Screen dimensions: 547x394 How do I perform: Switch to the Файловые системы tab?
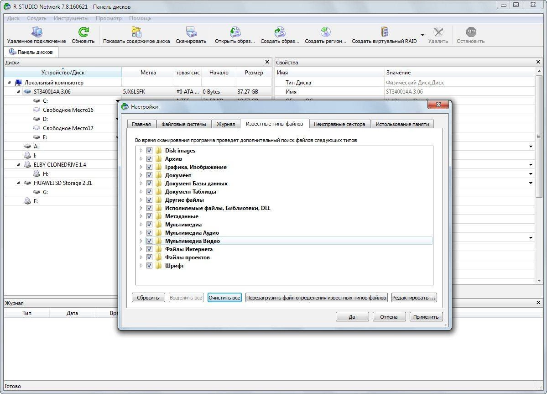[x=184, y=124]
